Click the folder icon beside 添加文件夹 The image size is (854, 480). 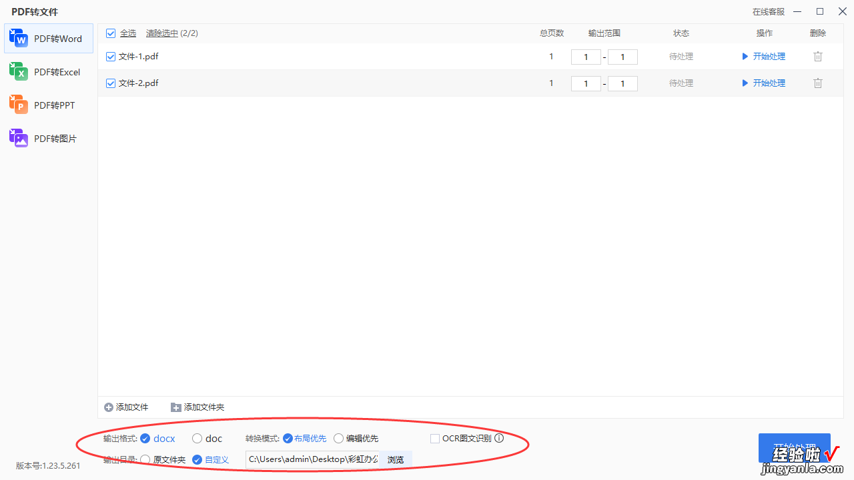176,407
